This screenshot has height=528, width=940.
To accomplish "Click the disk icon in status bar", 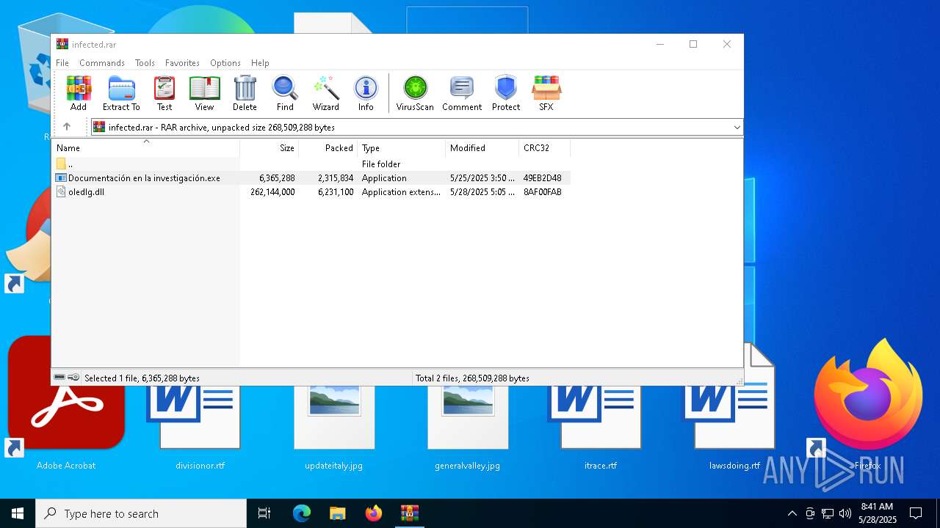I will point(59,378).
